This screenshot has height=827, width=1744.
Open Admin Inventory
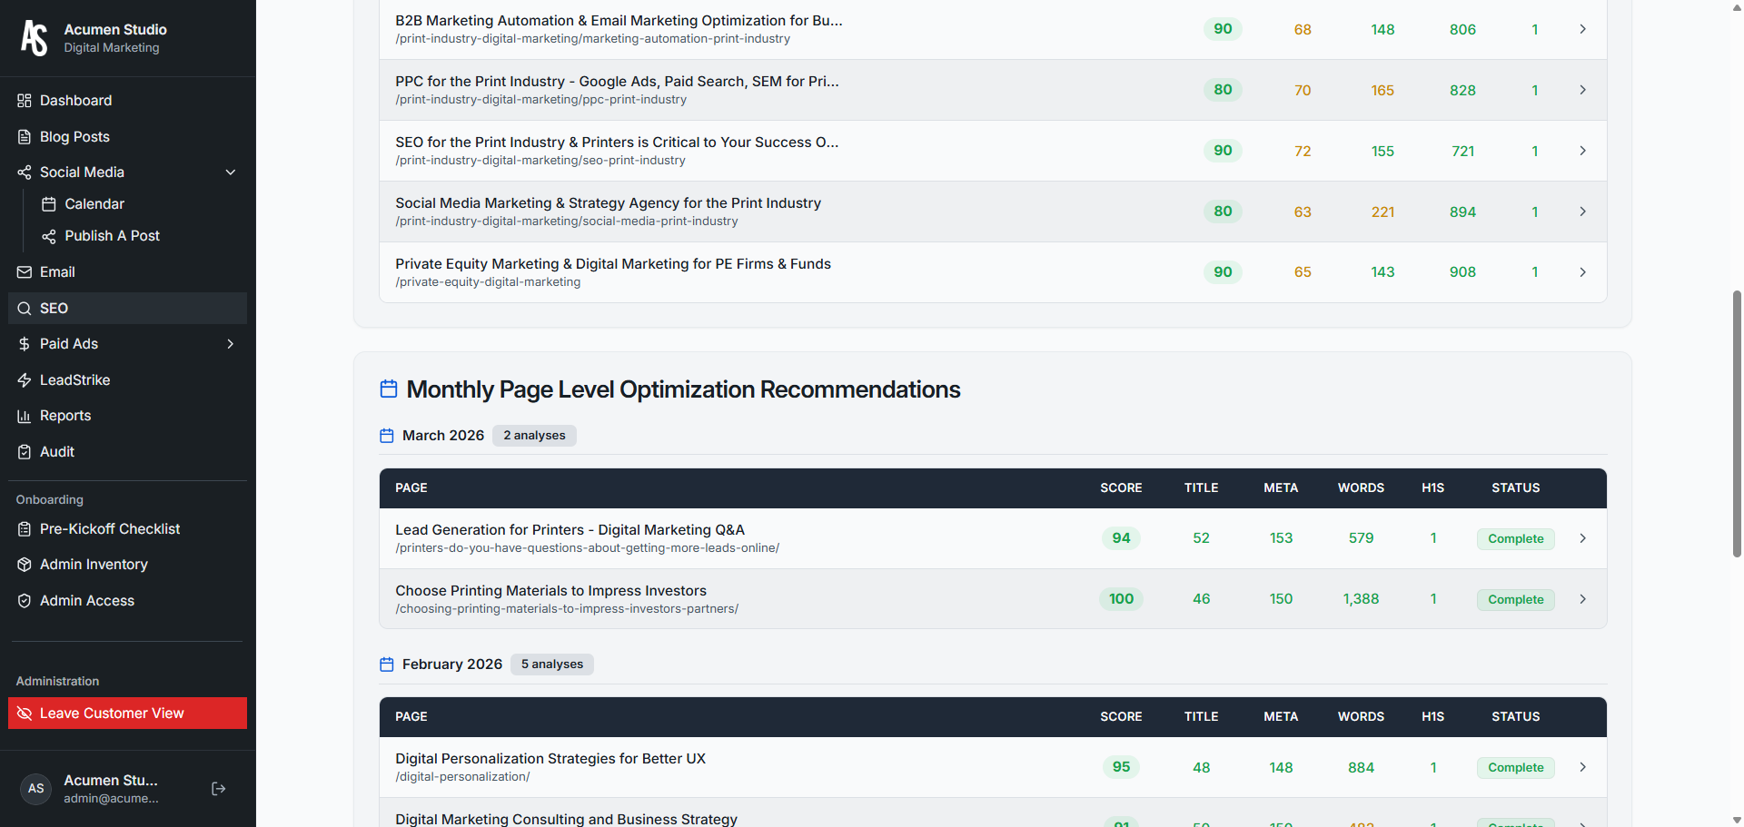[127, 565]
